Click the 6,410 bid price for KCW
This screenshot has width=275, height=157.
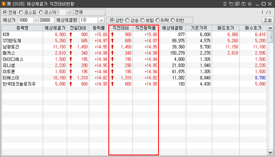260,34
